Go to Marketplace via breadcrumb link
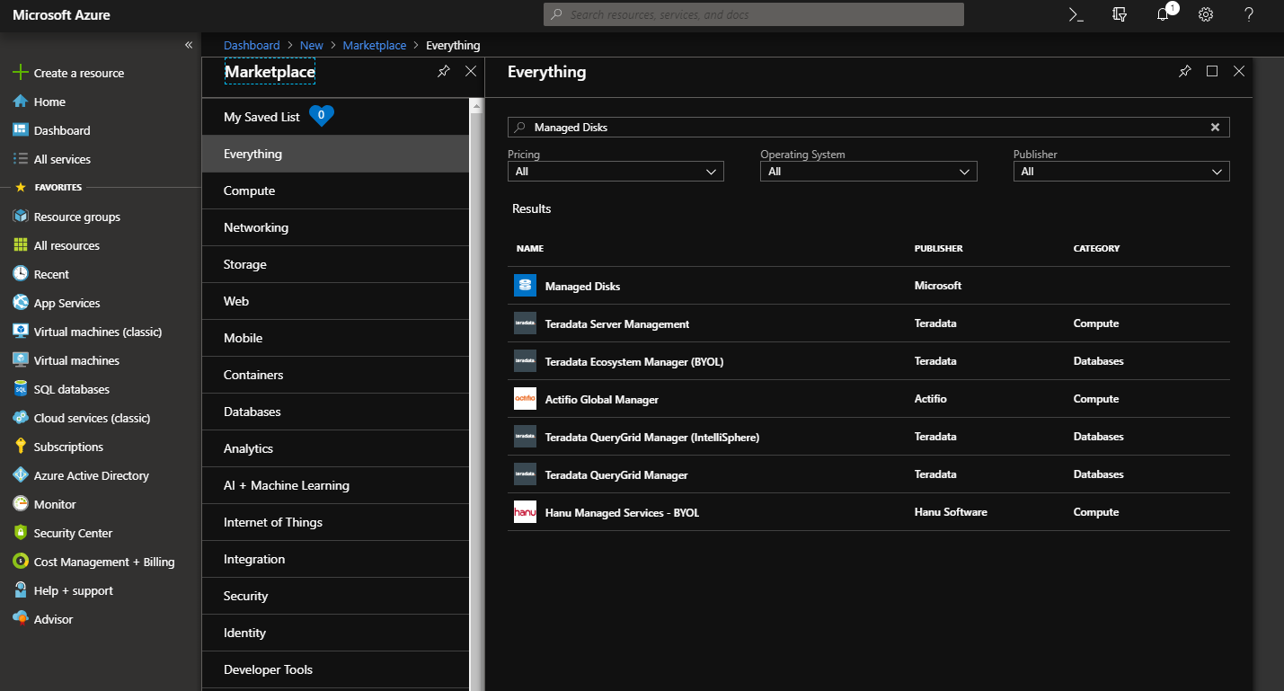Image resolution: width=1284 pixels, height=691 pixels. click(x=375, y=45)
